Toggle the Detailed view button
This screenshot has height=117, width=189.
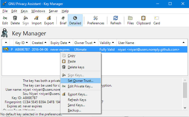[75, 20]
